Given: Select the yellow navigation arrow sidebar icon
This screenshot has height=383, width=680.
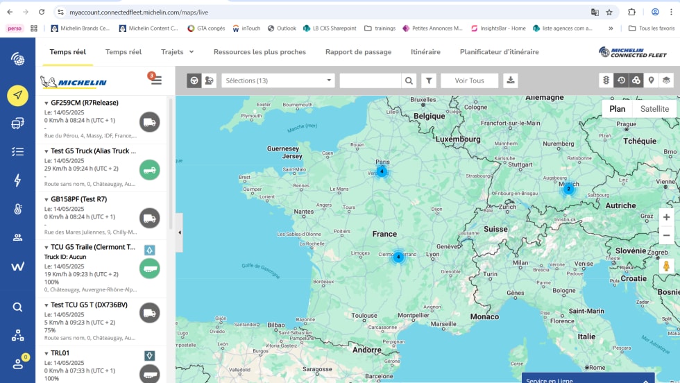Looking at the screenshot, I should [x=17, y=95].
